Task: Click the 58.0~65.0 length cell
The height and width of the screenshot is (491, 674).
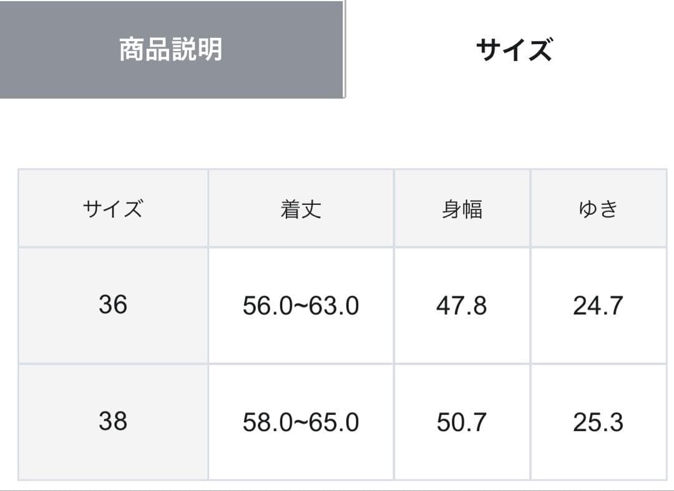Action: pos(301,422)
